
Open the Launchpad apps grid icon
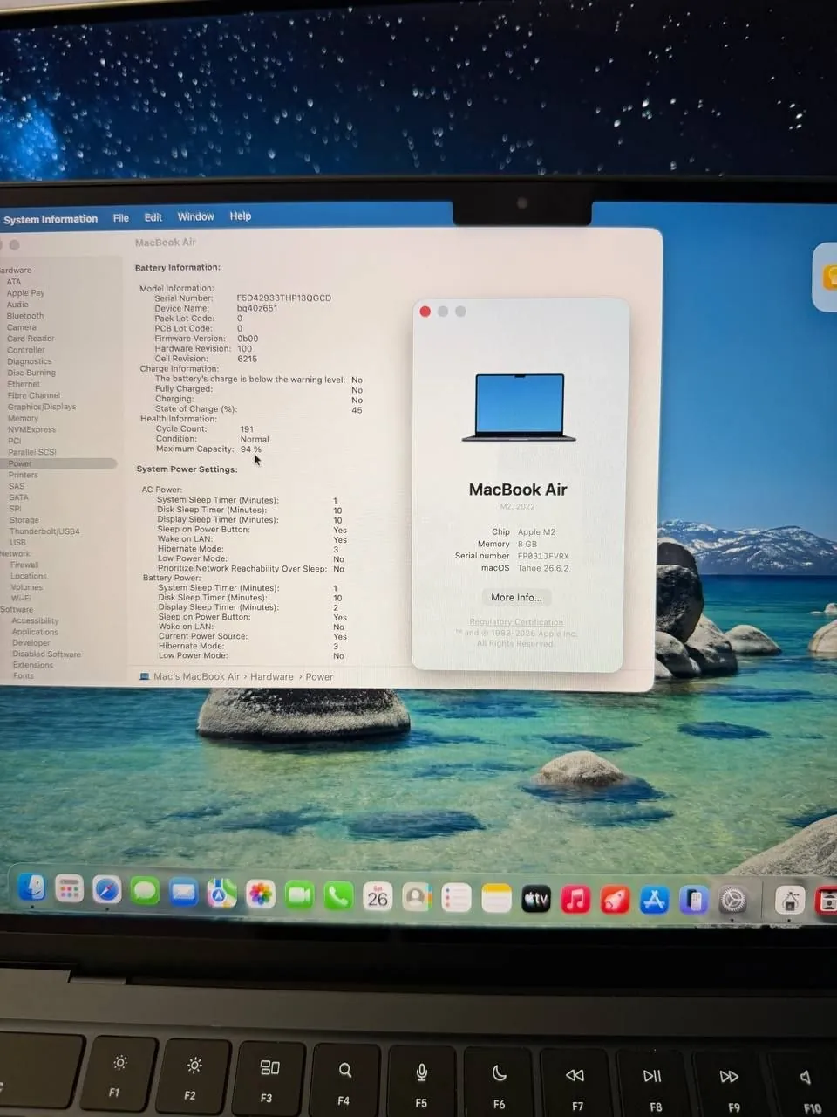69,889
